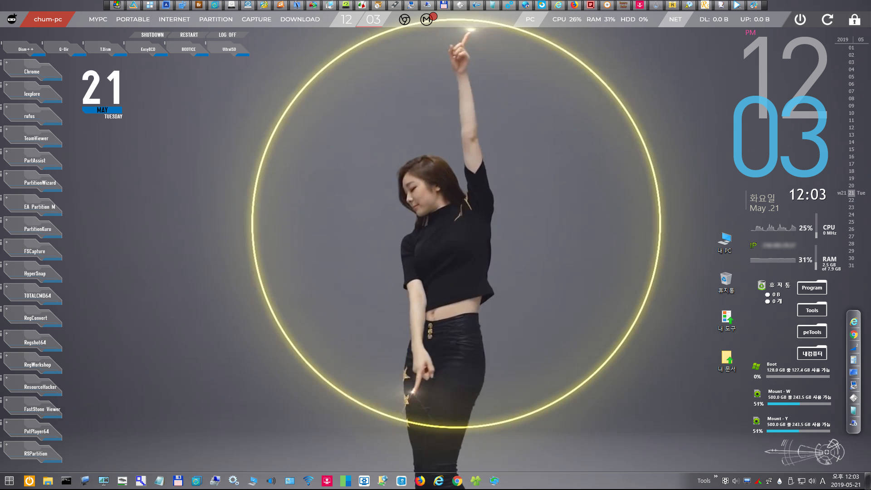
Task: Expand the plus marker on FSCapture tile
Action: [x=6, y=242]
